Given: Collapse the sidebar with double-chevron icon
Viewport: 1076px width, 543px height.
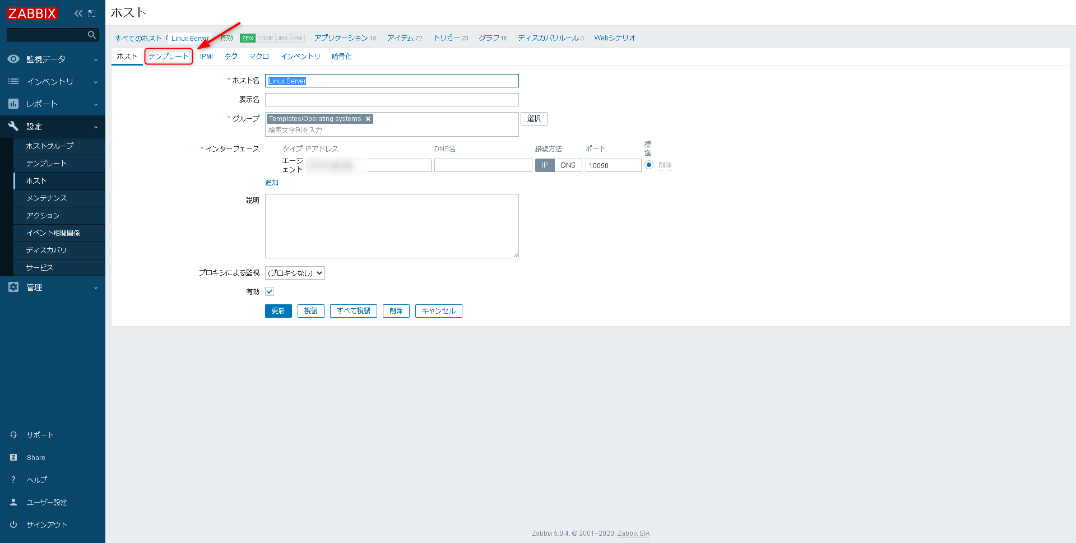Looking at the screenshot, I should pyautogui.click(x=78, y=13).
